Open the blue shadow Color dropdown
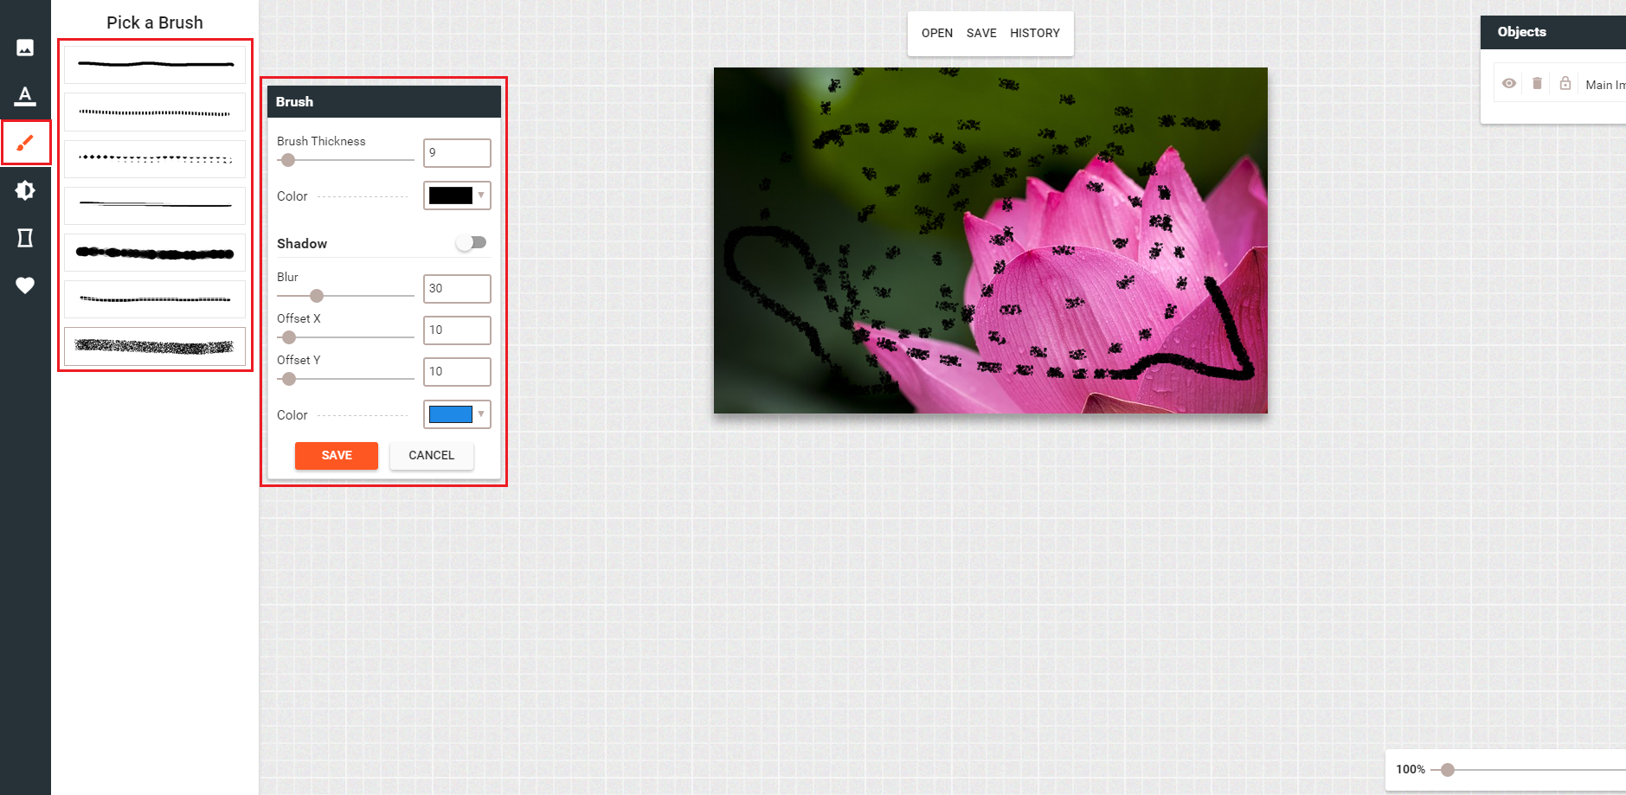1626x795 pixels. 457,414
